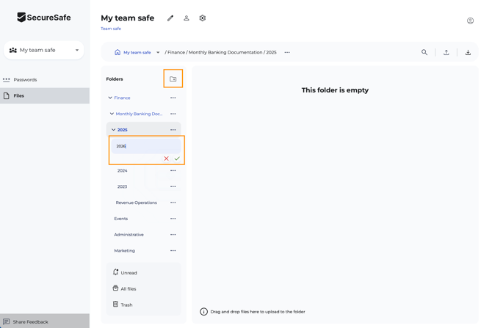This screenshot has height=328, width=492.
Task: Cancel folder creation with red X
Action: 167,158
